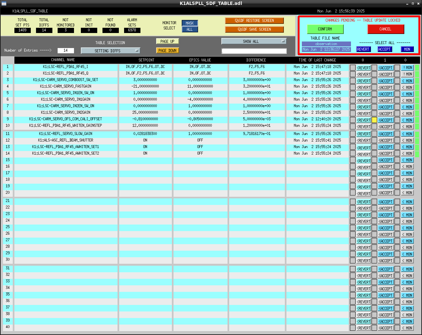The image size is (422, 335).
Task: Click the 5.00000000e-03 difference value
Action: 257,119
